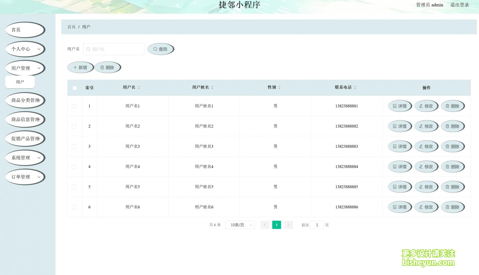The image size is (479, 275).
Task: Collapse the 用户管理 sidebar menu
Action: pyautogui.click(x=25, y=68)
